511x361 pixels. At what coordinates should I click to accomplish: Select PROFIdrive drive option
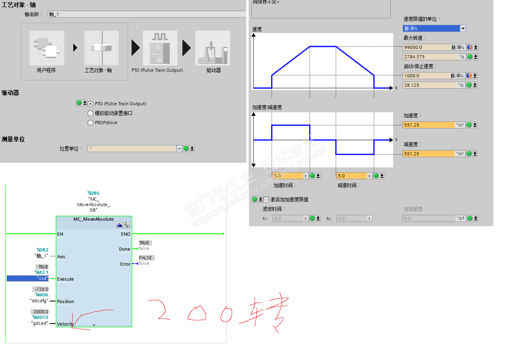coord(90,123)
